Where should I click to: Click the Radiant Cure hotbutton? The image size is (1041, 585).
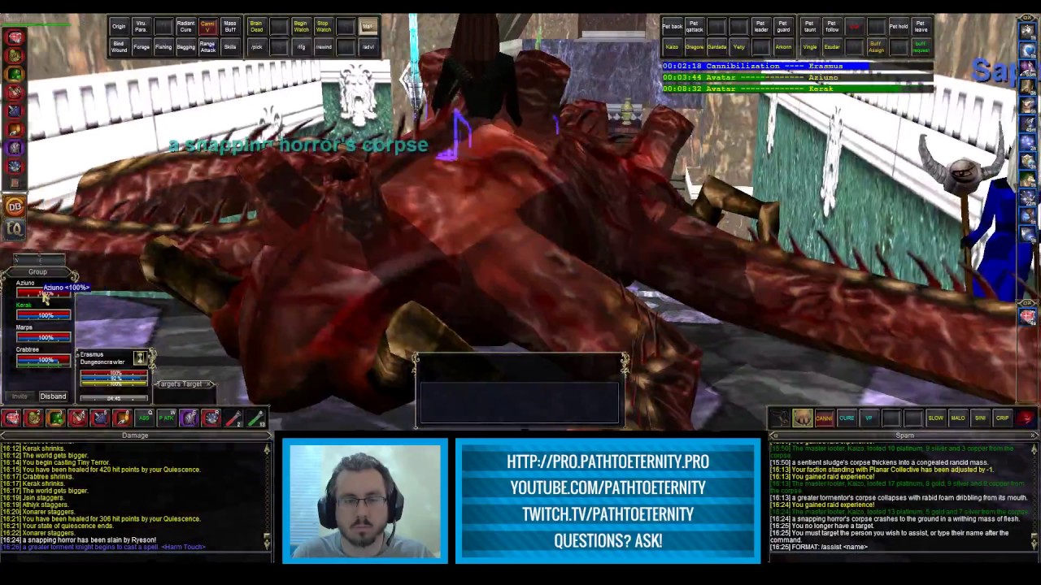(186, 27)
